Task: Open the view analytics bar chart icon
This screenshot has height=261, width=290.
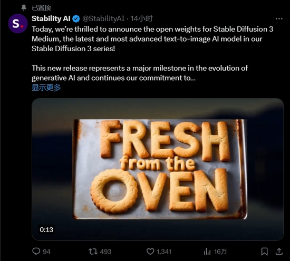Action: (x=207, y=252)
